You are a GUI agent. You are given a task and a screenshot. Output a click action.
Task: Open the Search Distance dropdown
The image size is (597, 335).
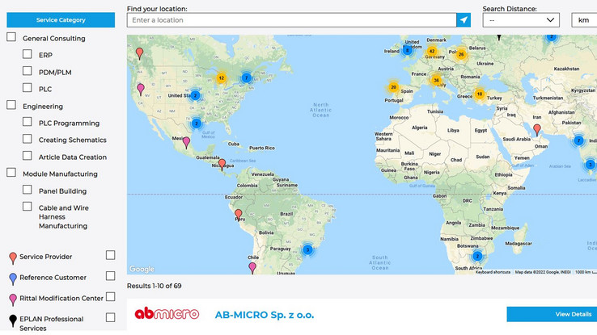521,20
